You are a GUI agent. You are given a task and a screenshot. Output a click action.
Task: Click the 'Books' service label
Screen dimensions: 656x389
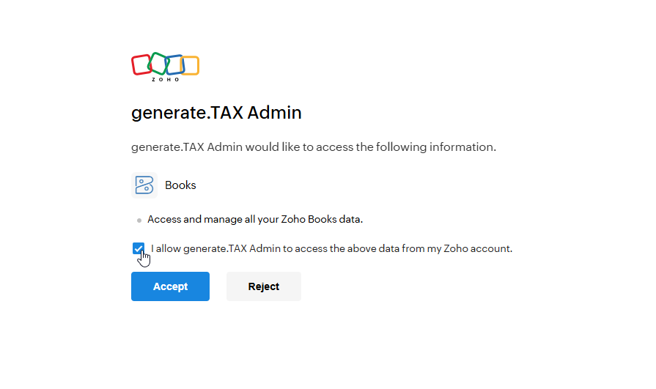tap(180, 185)
